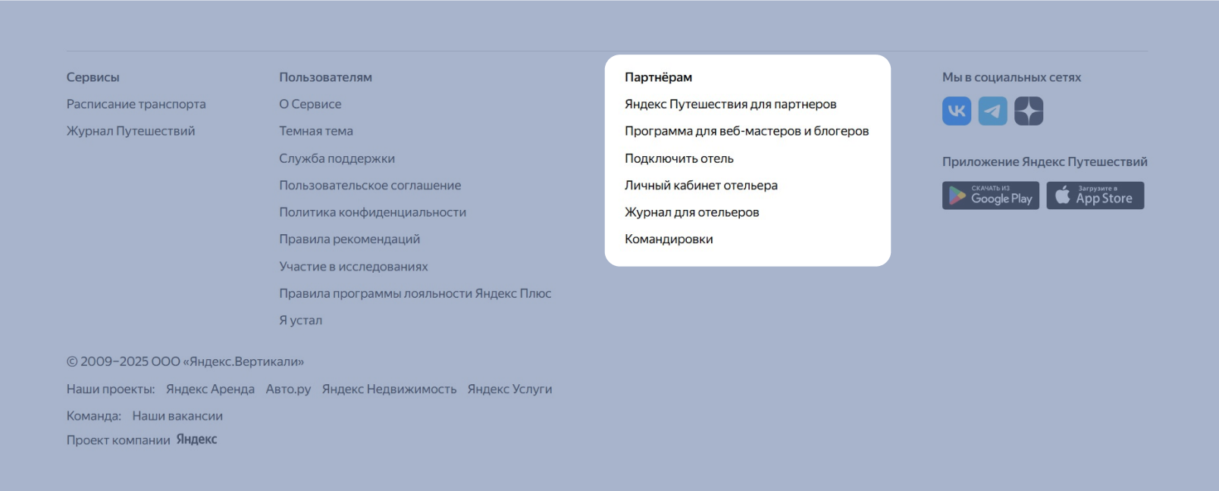Open Участие в исследованиях link
Viewport: 1219px width, 491px height.
point(353,267)
